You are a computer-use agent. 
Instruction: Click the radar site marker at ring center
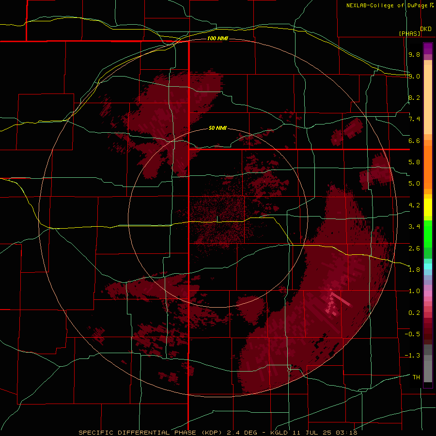(218, 219)
